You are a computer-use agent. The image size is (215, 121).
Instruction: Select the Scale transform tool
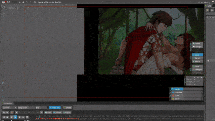(x=177, y=95)
